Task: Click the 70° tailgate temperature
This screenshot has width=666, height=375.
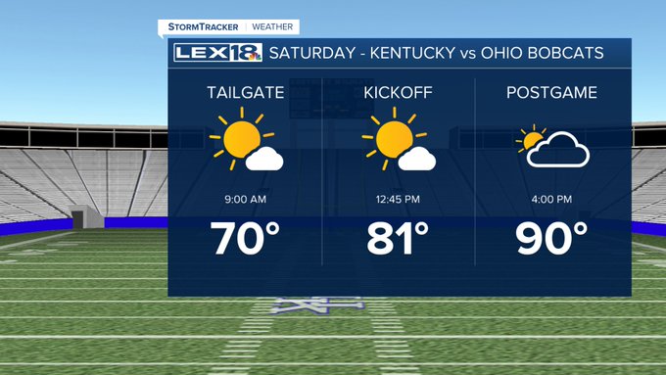Action: [245, 238]
